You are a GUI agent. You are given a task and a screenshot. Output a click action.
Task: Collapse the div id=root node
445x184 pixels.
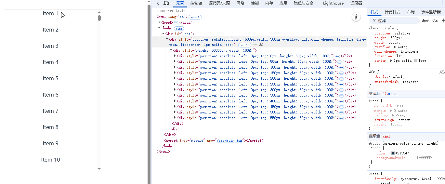[163, 33]
